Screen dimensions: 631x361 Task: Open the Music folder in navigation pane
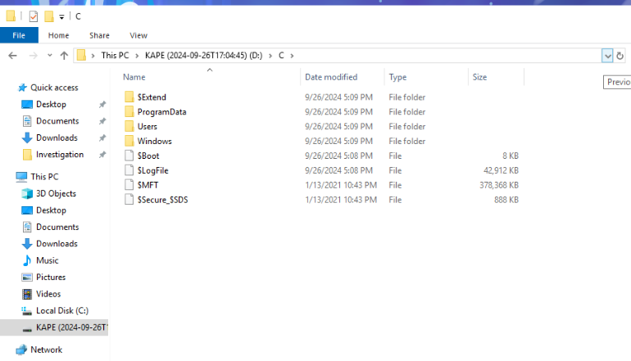pos(48,260)
